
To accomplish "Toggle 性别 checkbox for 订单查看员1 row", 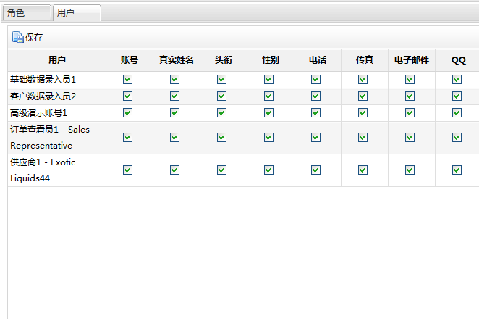I will (x=269, y=138).
